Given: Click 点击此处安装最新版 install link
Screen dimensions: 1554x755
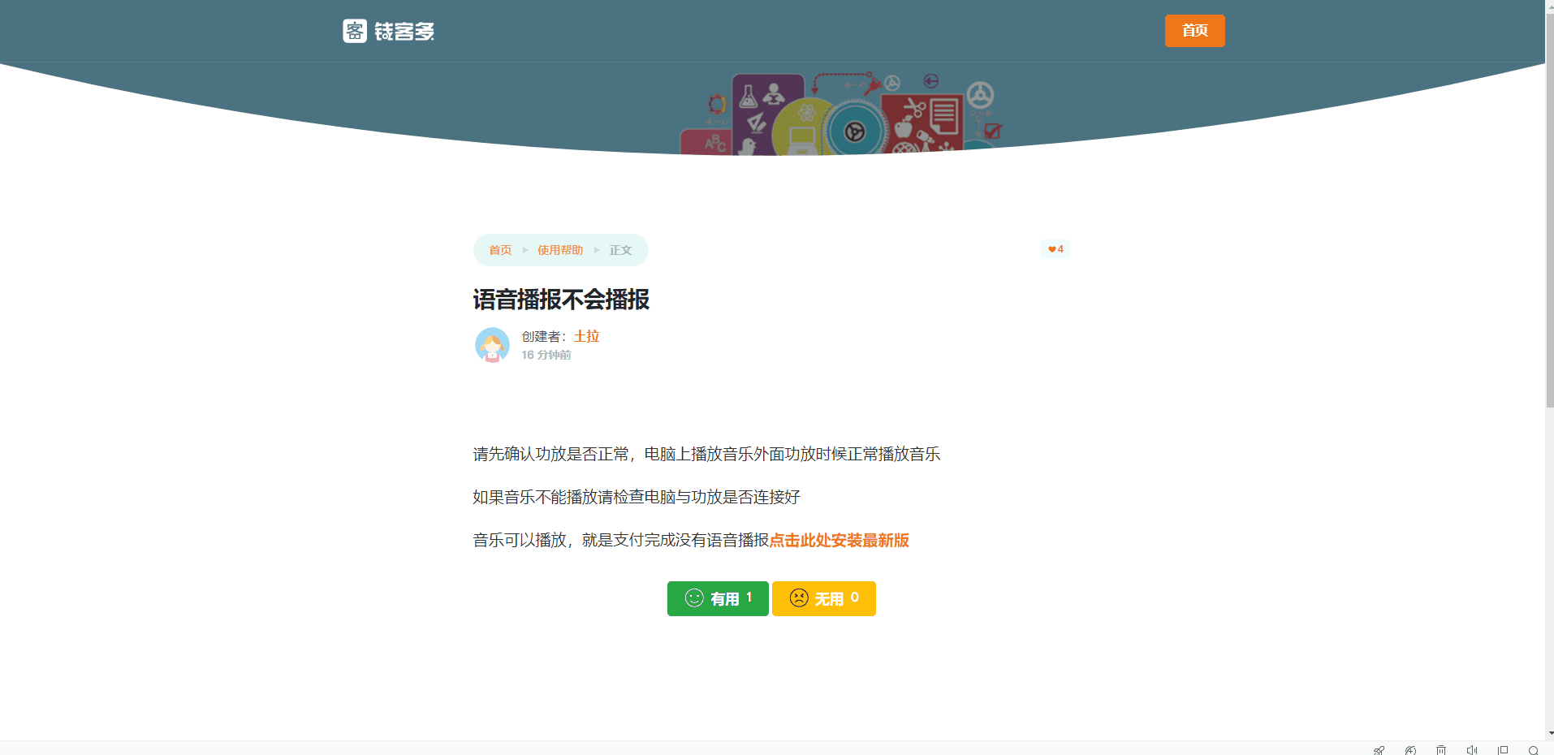Looking at the screenshot, I should coord(839,541).
